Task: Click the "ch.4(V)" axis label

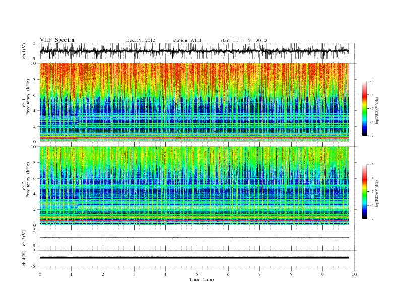Action: 24,258
